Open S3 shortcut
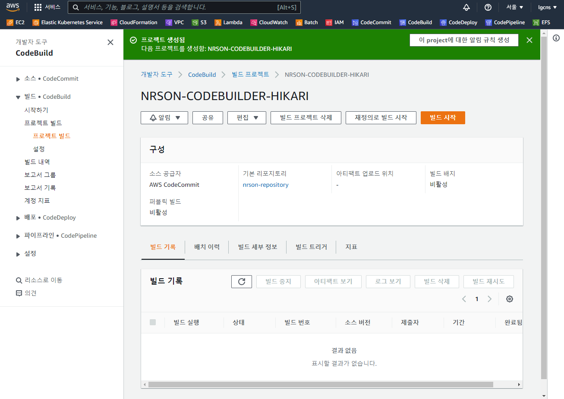 199,22
